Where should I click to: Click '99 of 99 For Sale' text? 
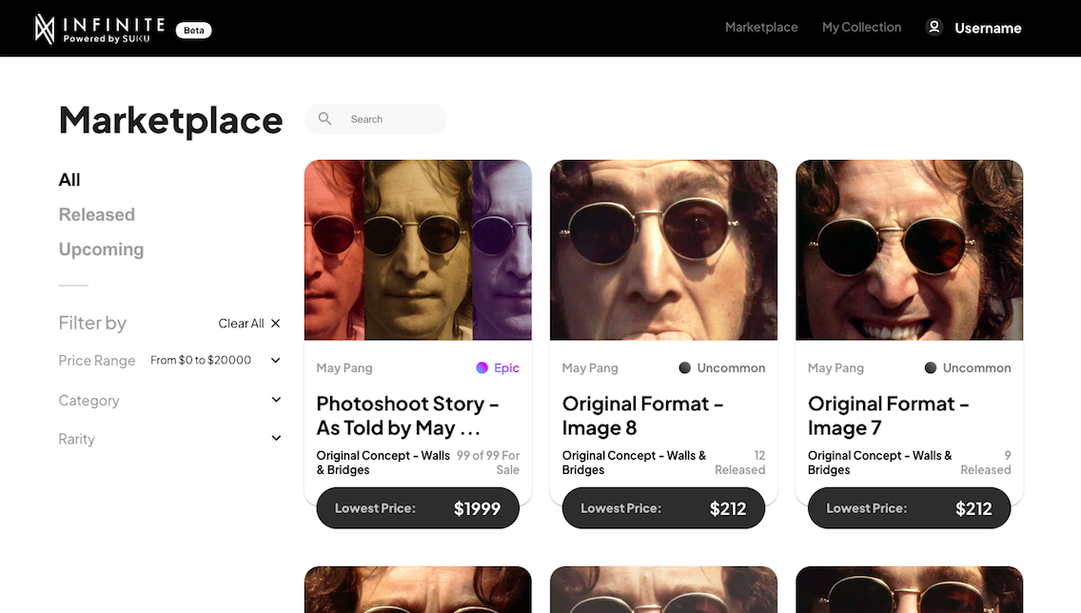488,463
